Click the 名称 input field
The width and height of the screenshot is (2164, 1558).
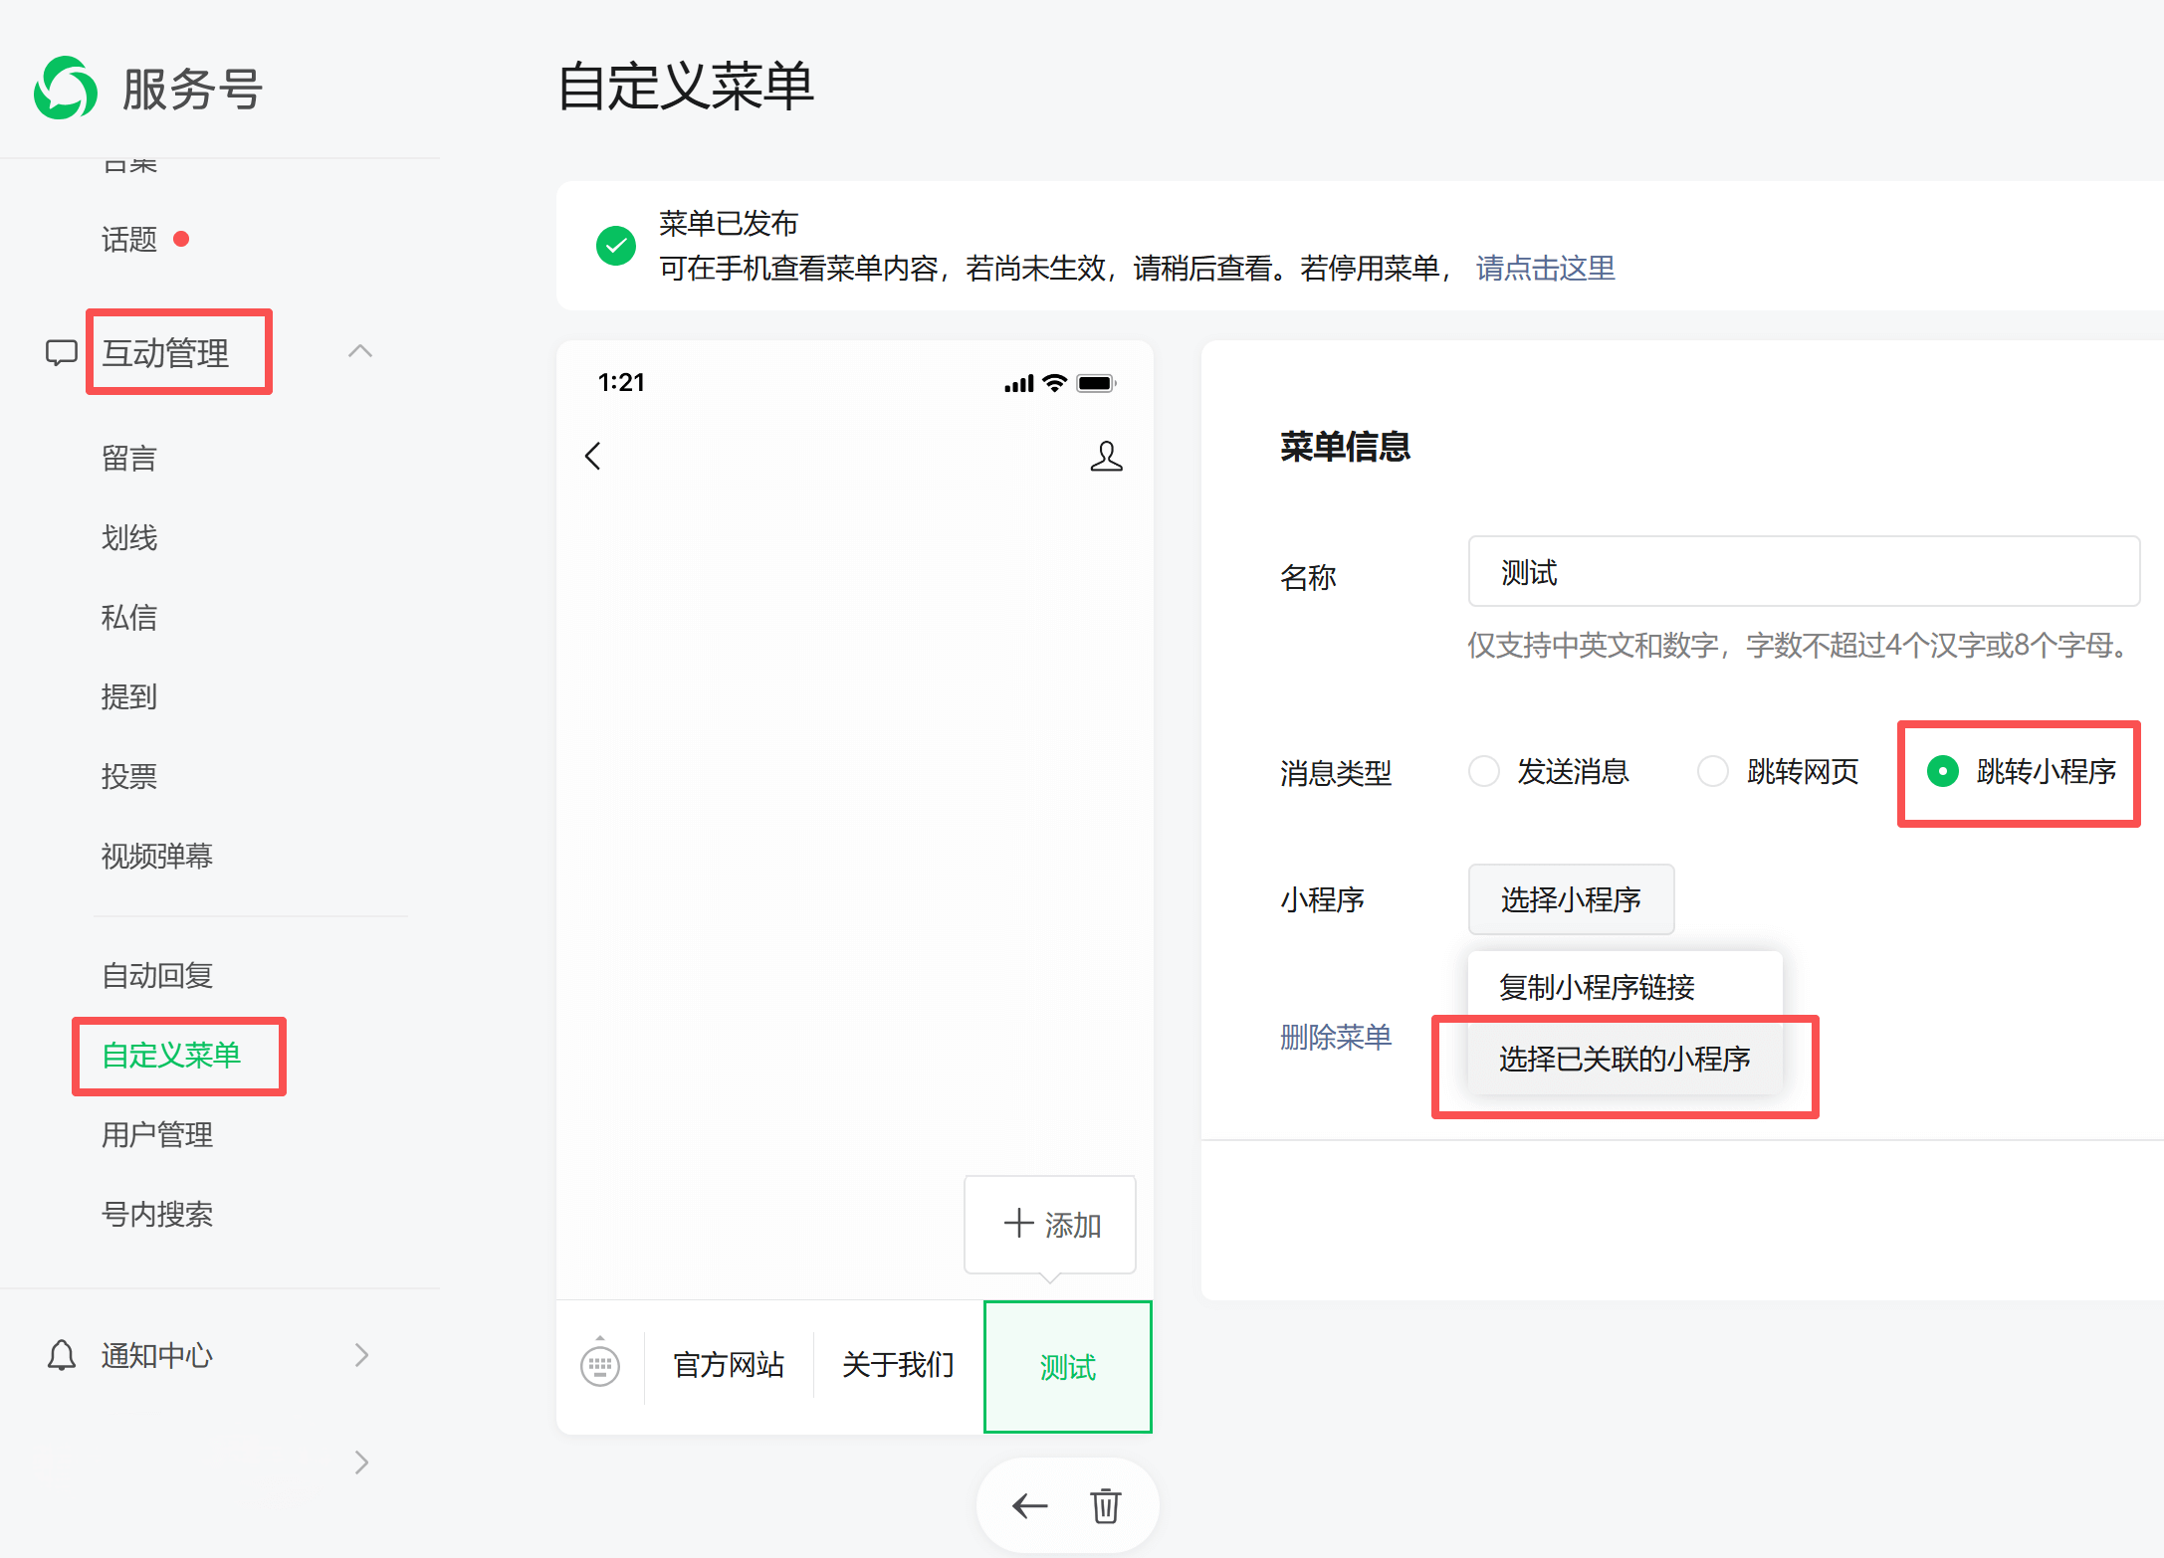(x=1803, y=572)
